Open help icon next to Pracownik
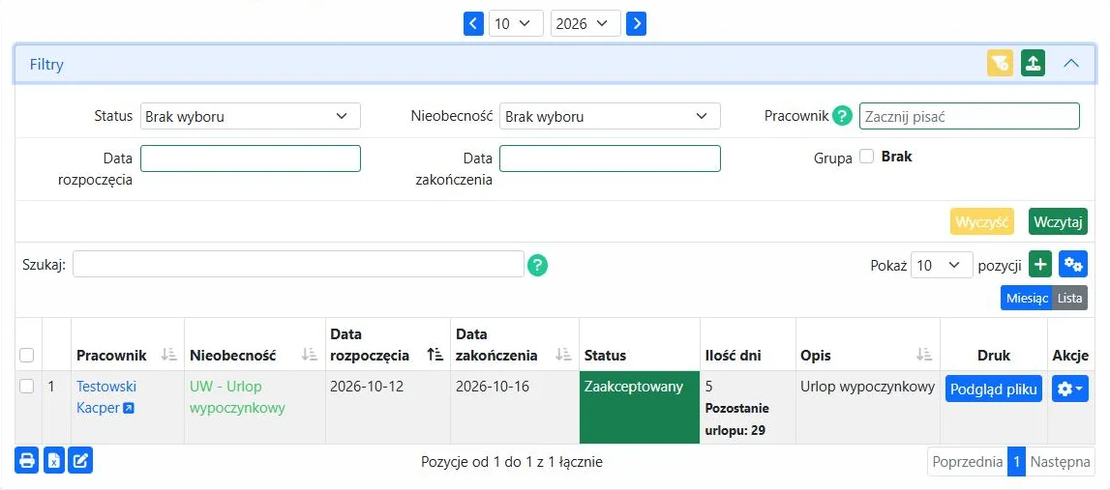Screen dimensions: 1110x490 click(x=842, y=116)
